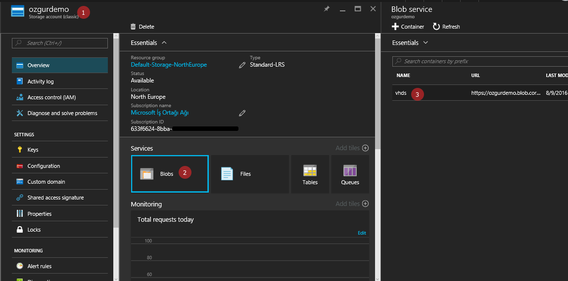Open the Overview menu item

(60, 66)
